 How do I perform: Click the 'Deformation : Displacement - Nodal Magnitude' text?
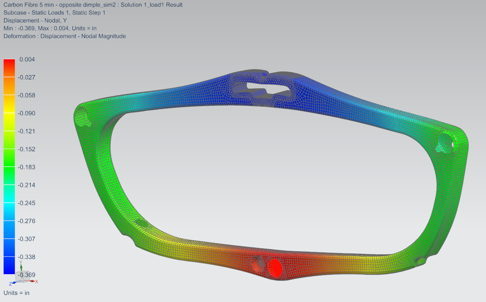click(65, 36)
